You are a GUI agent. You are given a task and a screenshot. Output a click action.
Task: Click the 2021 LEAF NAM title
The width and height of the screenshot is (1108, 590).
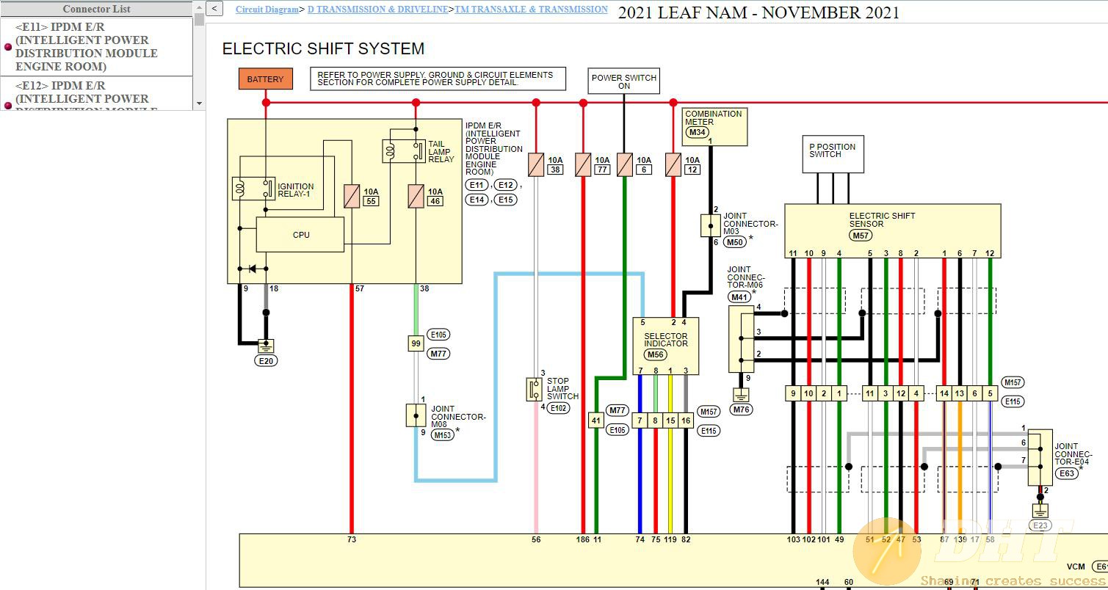pyautogui.click(x=758, y=12)
